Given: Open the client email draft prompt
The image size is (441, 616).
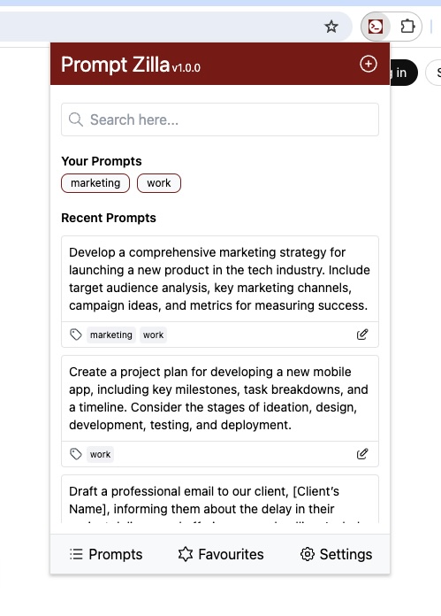Looking at the screenshot, I should click(x=220, y=500).
